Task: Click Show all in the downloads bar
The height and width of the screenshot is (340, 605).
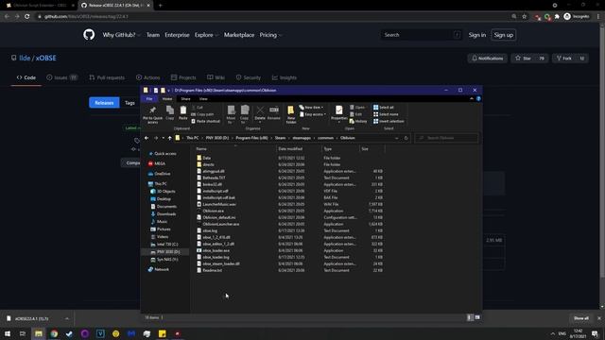Action: (580, 318)
